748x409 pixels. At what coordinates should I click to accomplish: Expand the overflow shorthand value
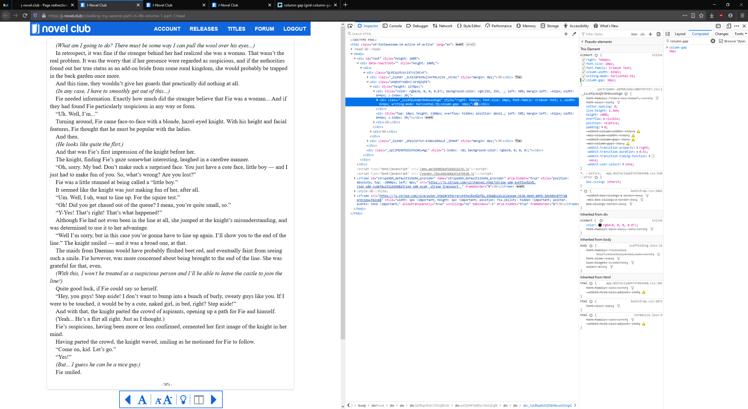[x=604, y=119]
